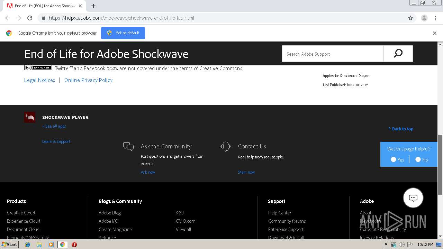Click the browser forward arrow

point(19,18)
